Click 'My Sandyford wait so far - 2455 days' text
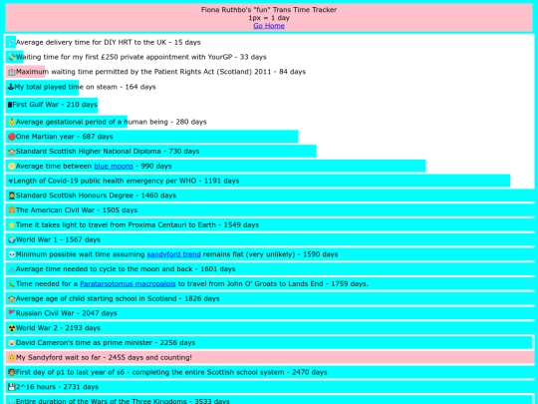Viewport: 538px width, 404px height. point(81,358)
